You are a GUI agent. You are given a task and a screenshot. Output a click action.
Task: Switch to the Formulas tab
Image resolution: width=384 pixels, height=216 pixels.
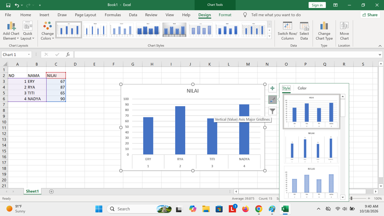click(x=112, y=15)
